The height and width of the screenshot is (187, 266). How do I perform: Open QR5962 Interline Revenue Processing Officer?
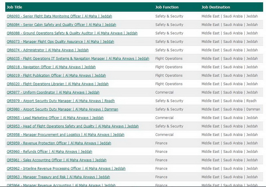pyautogui.click(x=66, y=168)
